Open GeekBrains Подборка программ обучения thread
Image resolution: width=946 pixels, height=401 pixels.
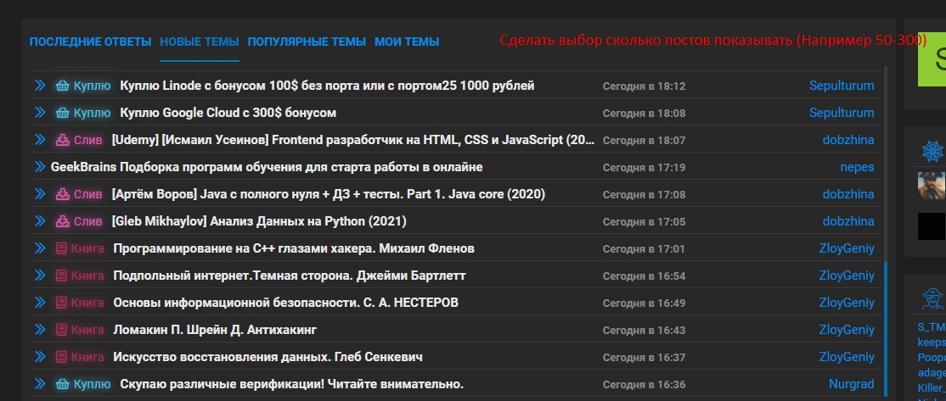click(267, 167)
